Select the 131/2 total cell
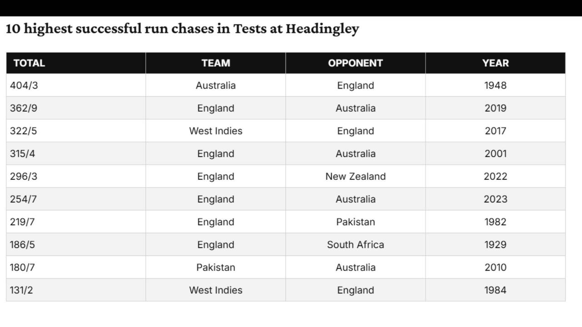Viewport: 582px width, 327px height. [76, 290]
